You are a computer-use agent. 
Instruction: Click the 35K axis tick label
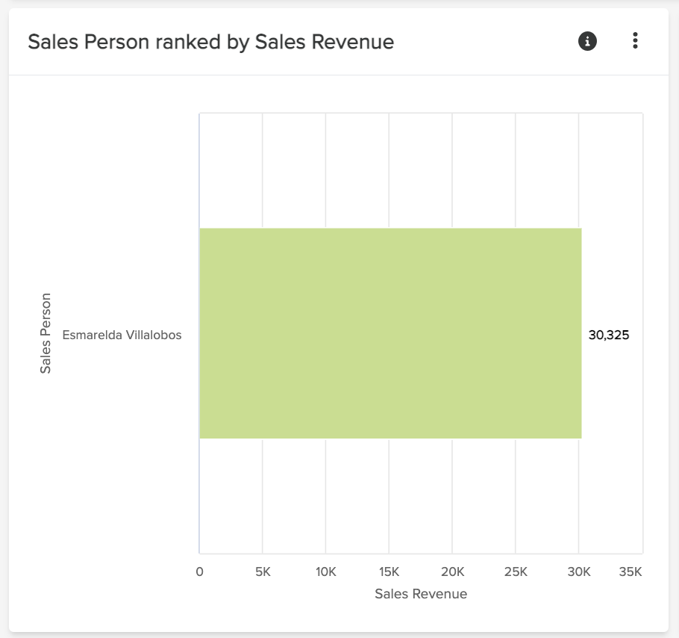[630, 571]
